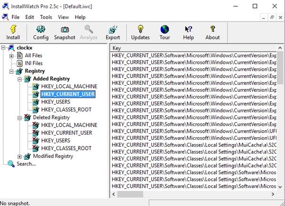Click the horizontal scrollbar left arrow
This screenshot has width=285, height=206.
[114, 194]
